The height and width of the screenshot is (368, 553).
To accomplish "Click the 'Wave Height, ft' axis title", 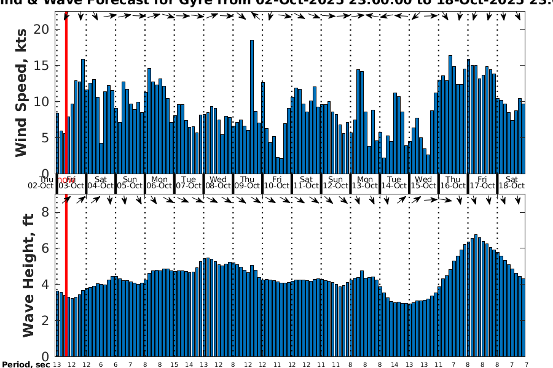I will (x=28, y=276).
